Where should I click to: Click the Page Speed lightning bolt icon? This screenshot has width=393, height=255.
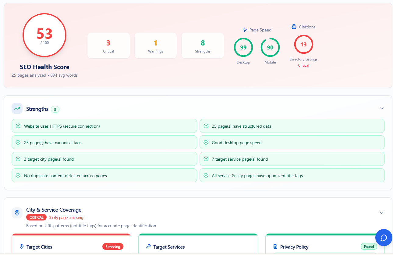245,30
